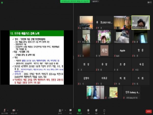The width and height of the screenshot is (153, 115).
Task: Leave meeting with red 나가기 button
Action: (x=149, y=111)
